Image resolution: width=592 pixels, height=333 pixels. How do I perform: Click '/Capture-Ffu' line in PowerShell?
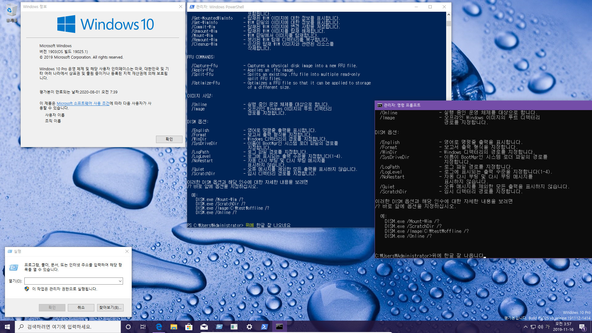click(x=204, y=66)
